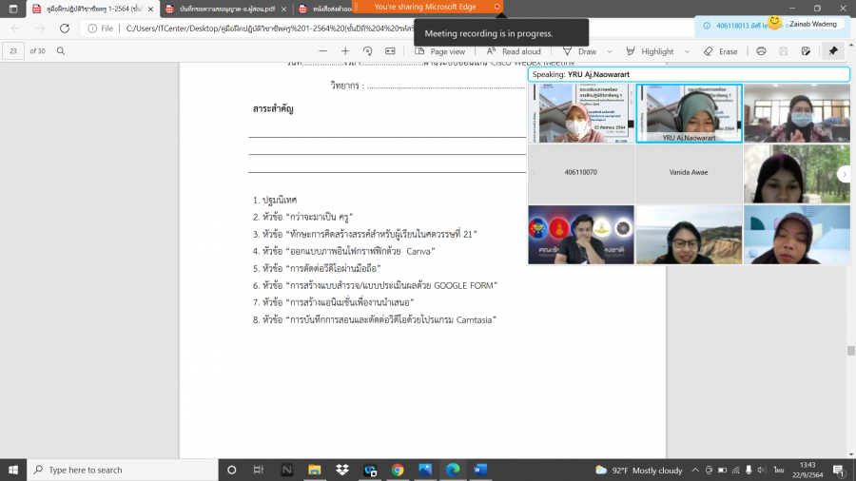
Task: Open Dropbox from the taskbar
Action: point(342,470)
